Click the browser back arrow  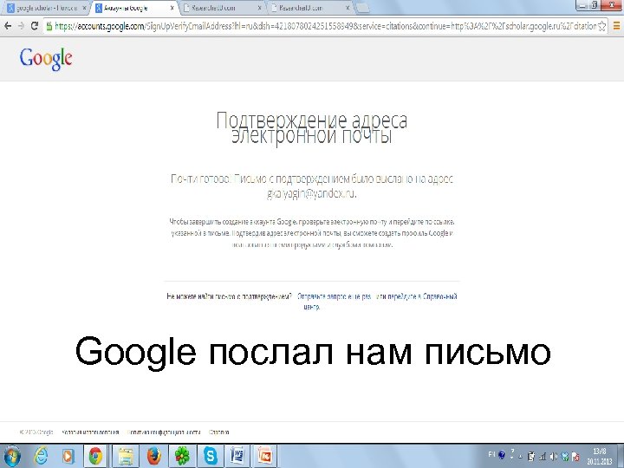click(8, 26)
